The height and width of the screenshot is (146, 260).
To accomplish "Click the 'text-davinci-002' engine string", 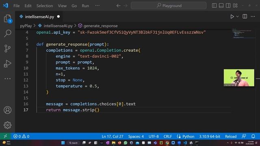I will point(99,56).
